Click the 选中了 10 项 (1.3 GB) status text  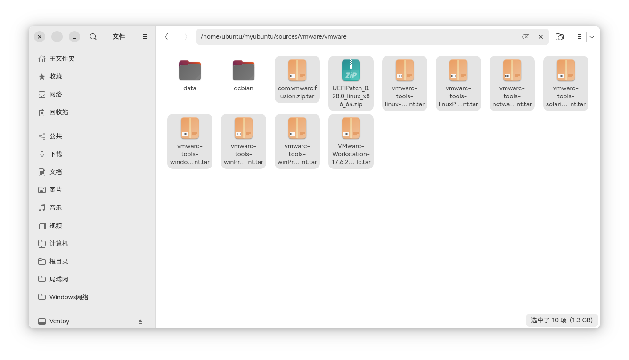562,320
